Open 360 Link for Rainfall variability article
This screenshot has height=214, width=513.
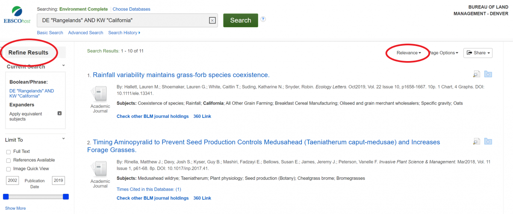[202, 116]
